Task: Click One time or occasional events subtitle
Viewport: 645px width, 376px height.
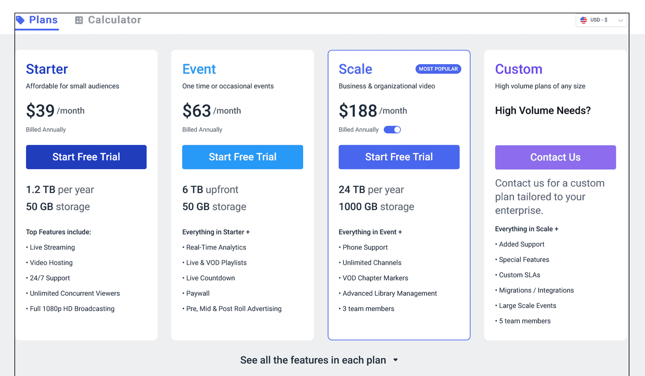Action: coord(228,86)
